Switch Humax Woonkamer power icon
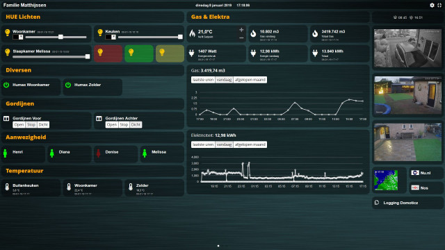The width and height of the screenshot is (445, 250). pyautogui.click(x=6, y=85)
